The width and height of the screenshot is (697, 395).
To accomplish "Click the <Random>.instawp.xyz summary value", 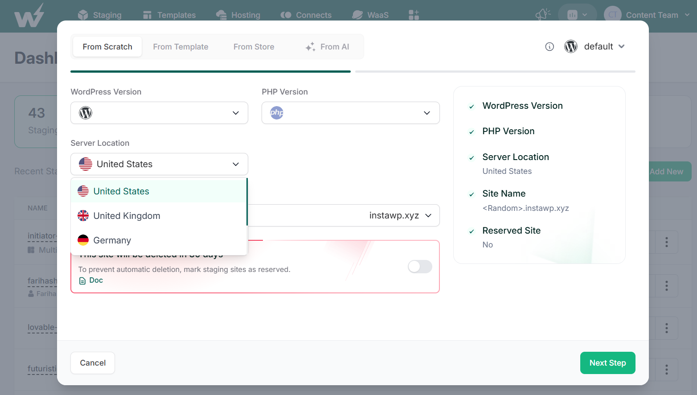I will click(x=526, y=208).
